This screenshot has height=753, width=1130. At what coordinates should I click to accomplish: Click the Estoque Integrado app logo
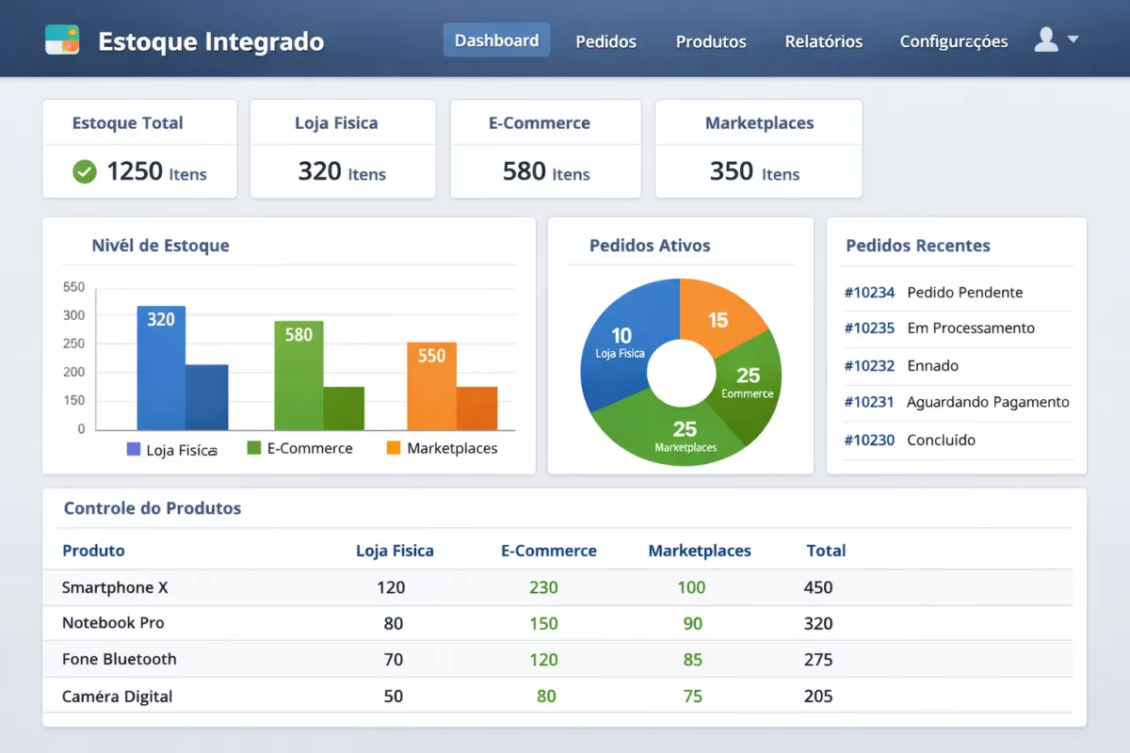(62, 40)
